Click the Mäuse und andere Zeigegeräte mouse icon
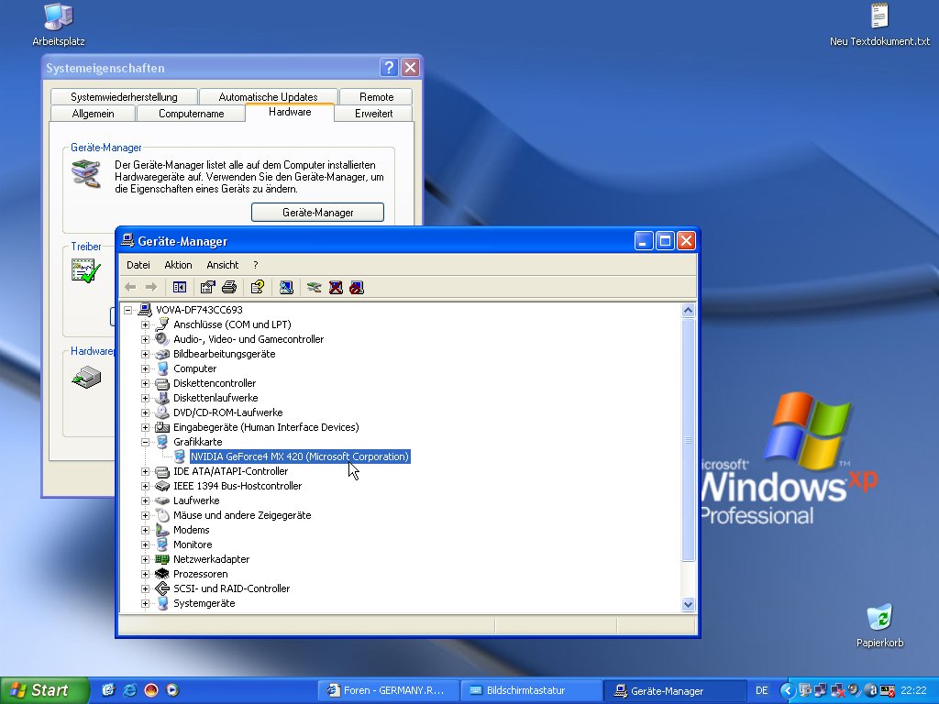Screen dimensions: 939x704 pyautogui.click(x=162, y=515)
